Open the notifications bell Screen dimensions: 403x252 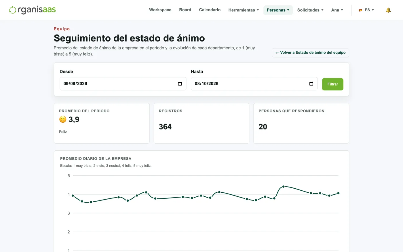388,10
